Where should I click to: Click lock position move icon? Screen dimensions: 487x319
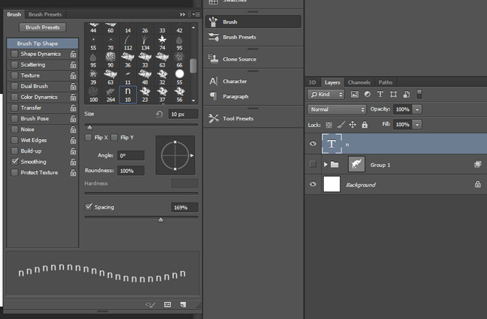coord(352,125)
